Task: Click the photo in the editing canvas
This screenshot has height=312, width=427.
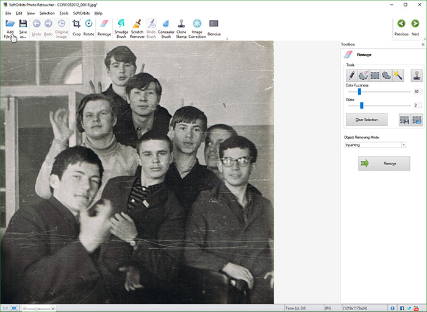Action: pos(137,172)
